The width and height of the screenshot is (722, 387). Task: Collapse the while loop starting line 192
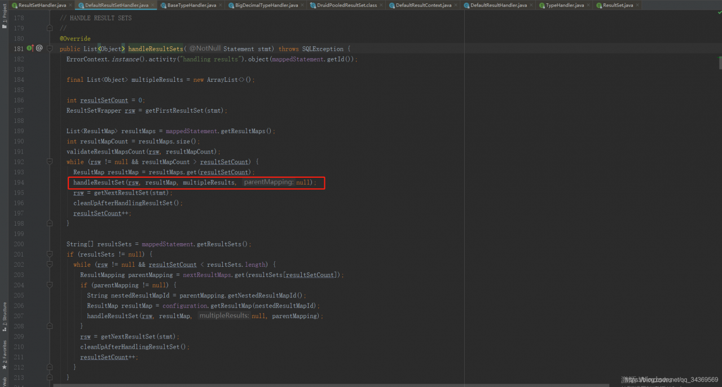point(50,162)
